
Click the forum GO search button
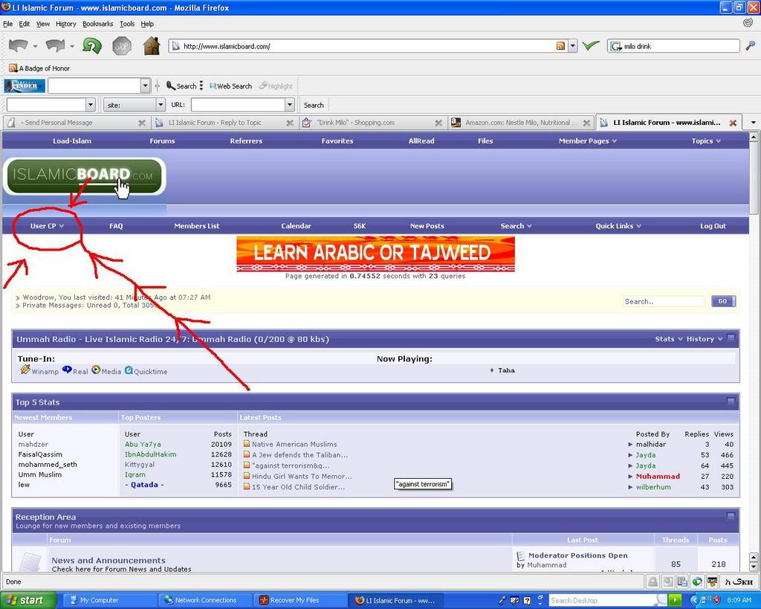pyautogui.click(x=723, y=301)
